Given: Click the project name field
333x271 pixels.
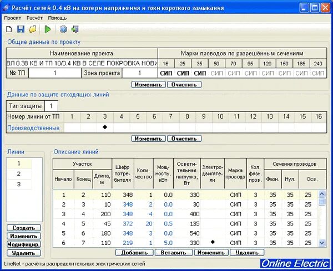Looking at the screenshot, I should [x=82, y=63].
